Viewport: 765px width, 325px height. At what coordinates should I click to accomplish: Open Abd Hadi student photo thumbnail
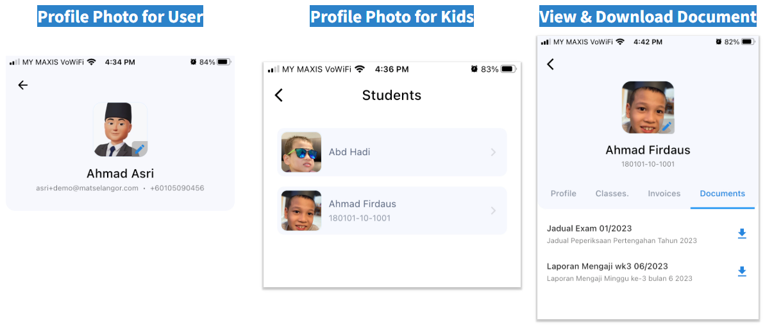pos(301,153)
